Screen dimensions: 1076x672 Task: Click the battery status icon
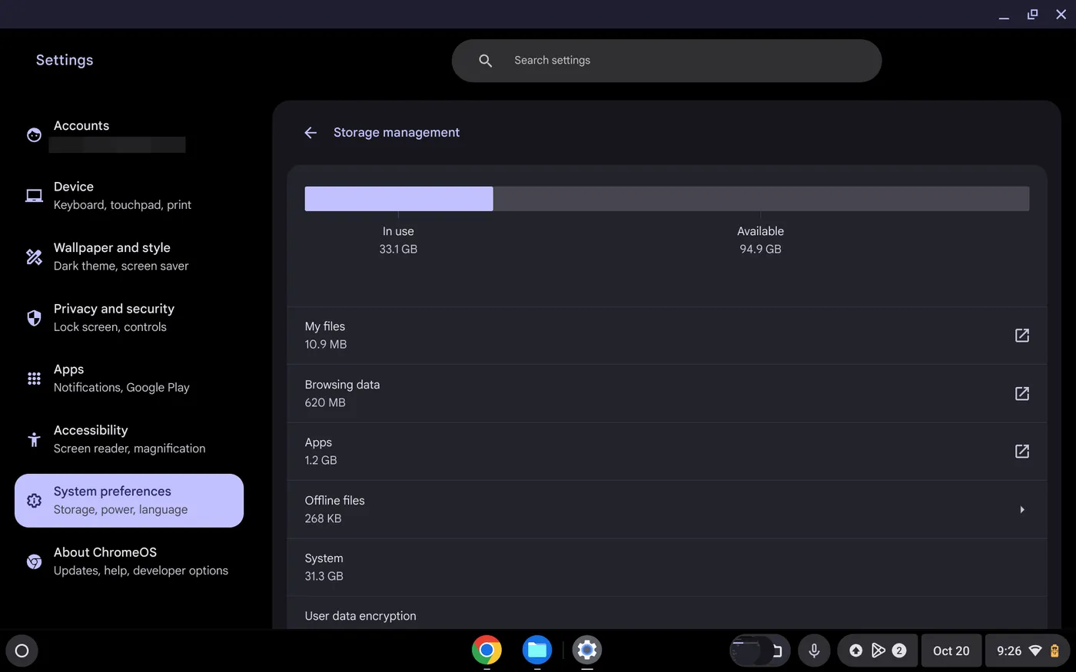(1054, 650)
